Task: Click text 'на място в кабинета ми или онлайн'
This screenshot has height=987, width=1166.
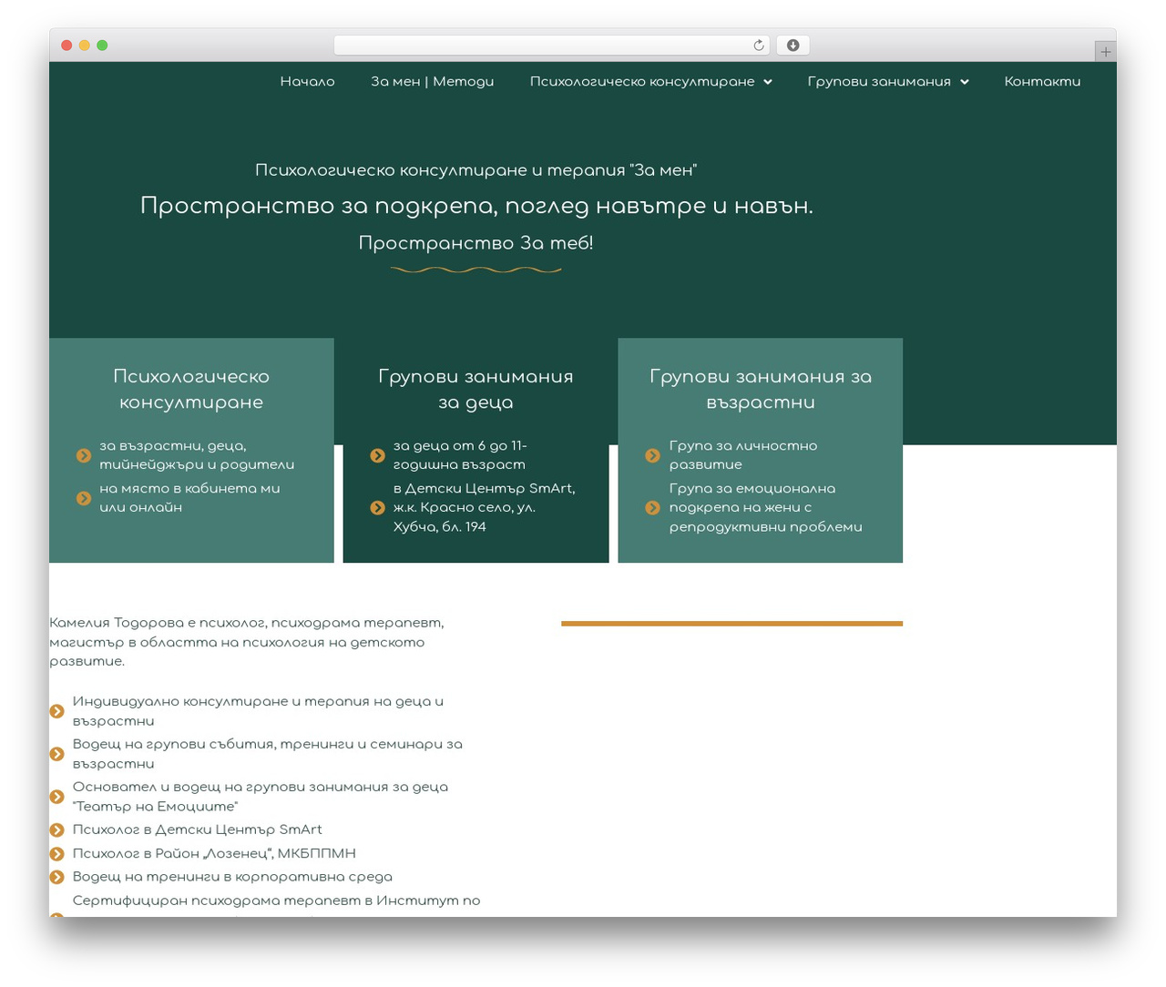Action: tap(189, 498)
